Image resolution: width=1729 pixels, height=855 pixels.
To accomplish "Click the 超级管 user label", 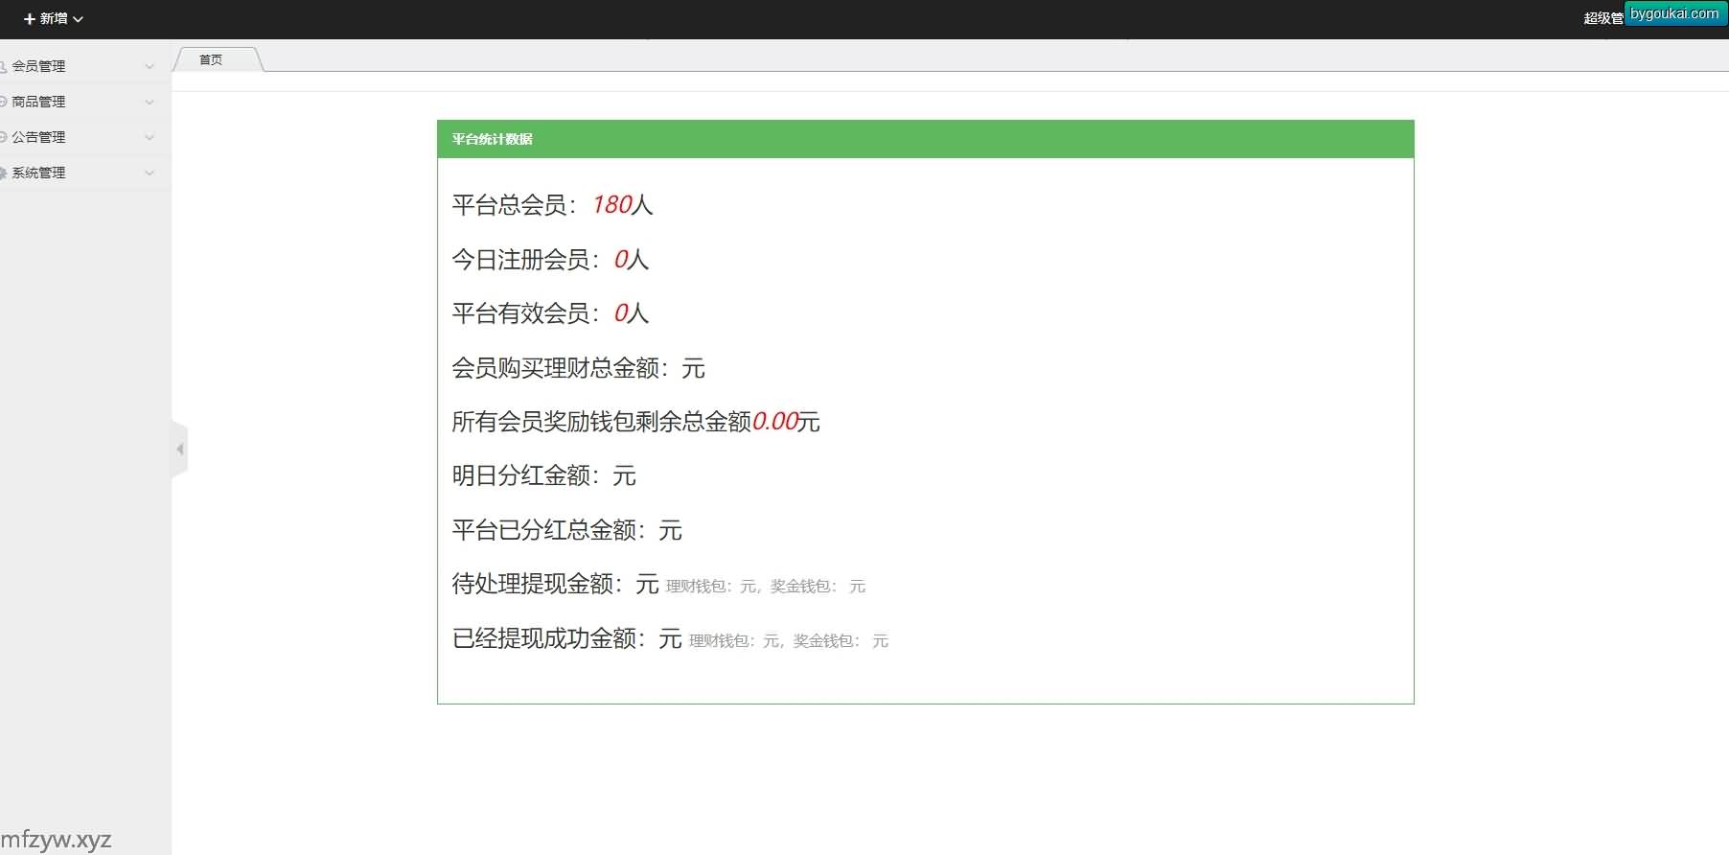I will tap(1602, 18).
